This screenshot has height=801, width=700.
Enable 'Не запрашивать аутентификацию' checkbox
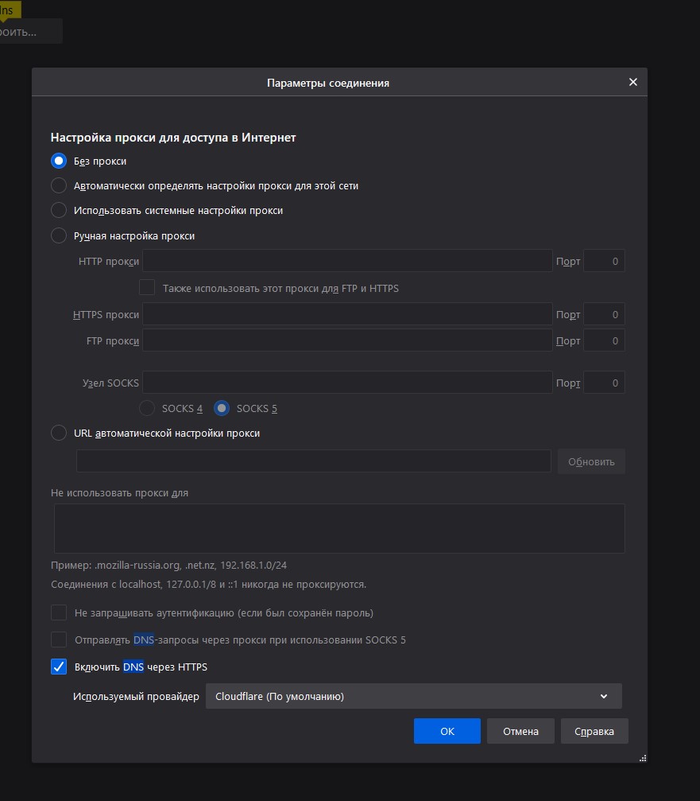click(59, 612)
